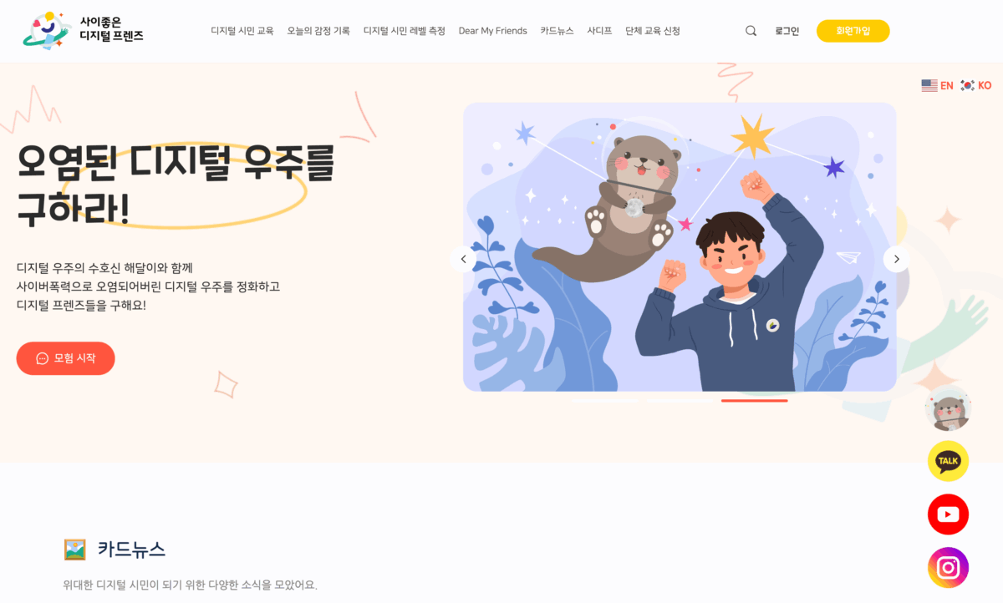Open the search magnifier icon
The width and height of the screenshot is (1003, 603).
751,31
